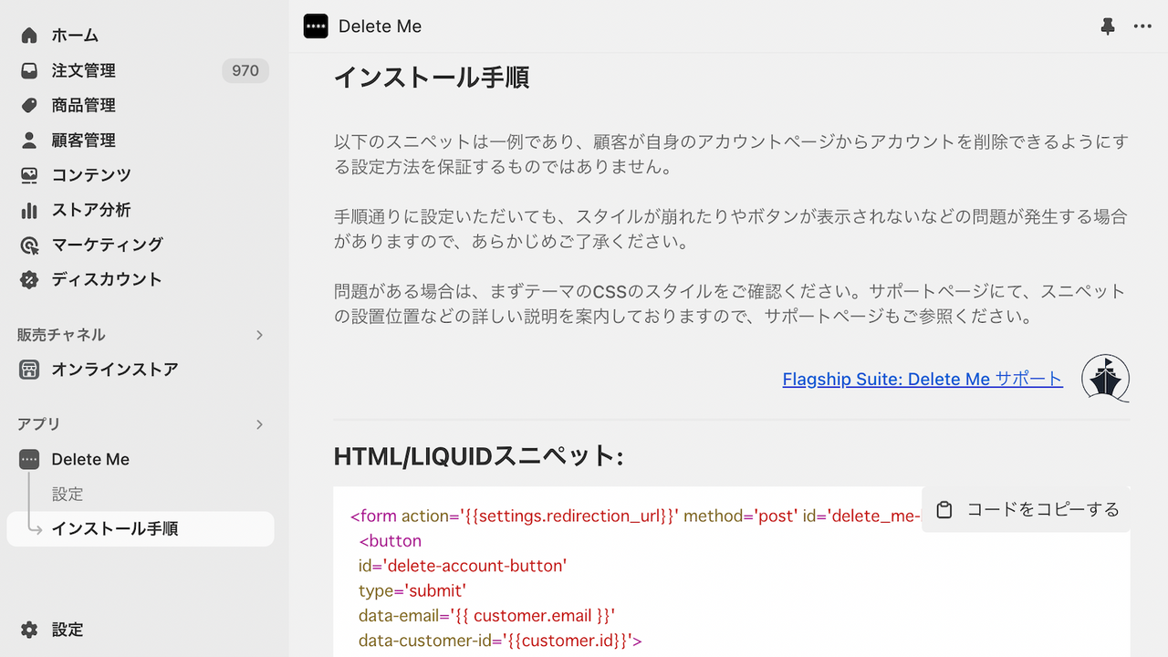Click the インストール手順 page heading
1168x657 pixels.
pyautogui.click(x=432, y=78)
